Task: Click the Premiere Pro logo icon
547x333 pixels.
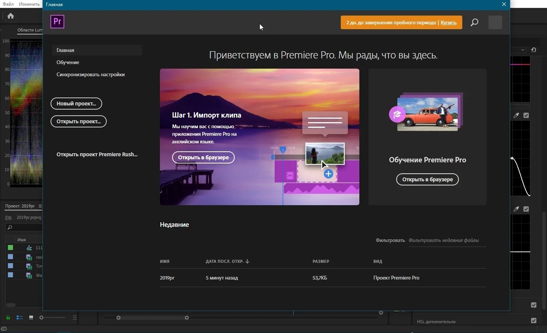Action: (x=57, y=22)
